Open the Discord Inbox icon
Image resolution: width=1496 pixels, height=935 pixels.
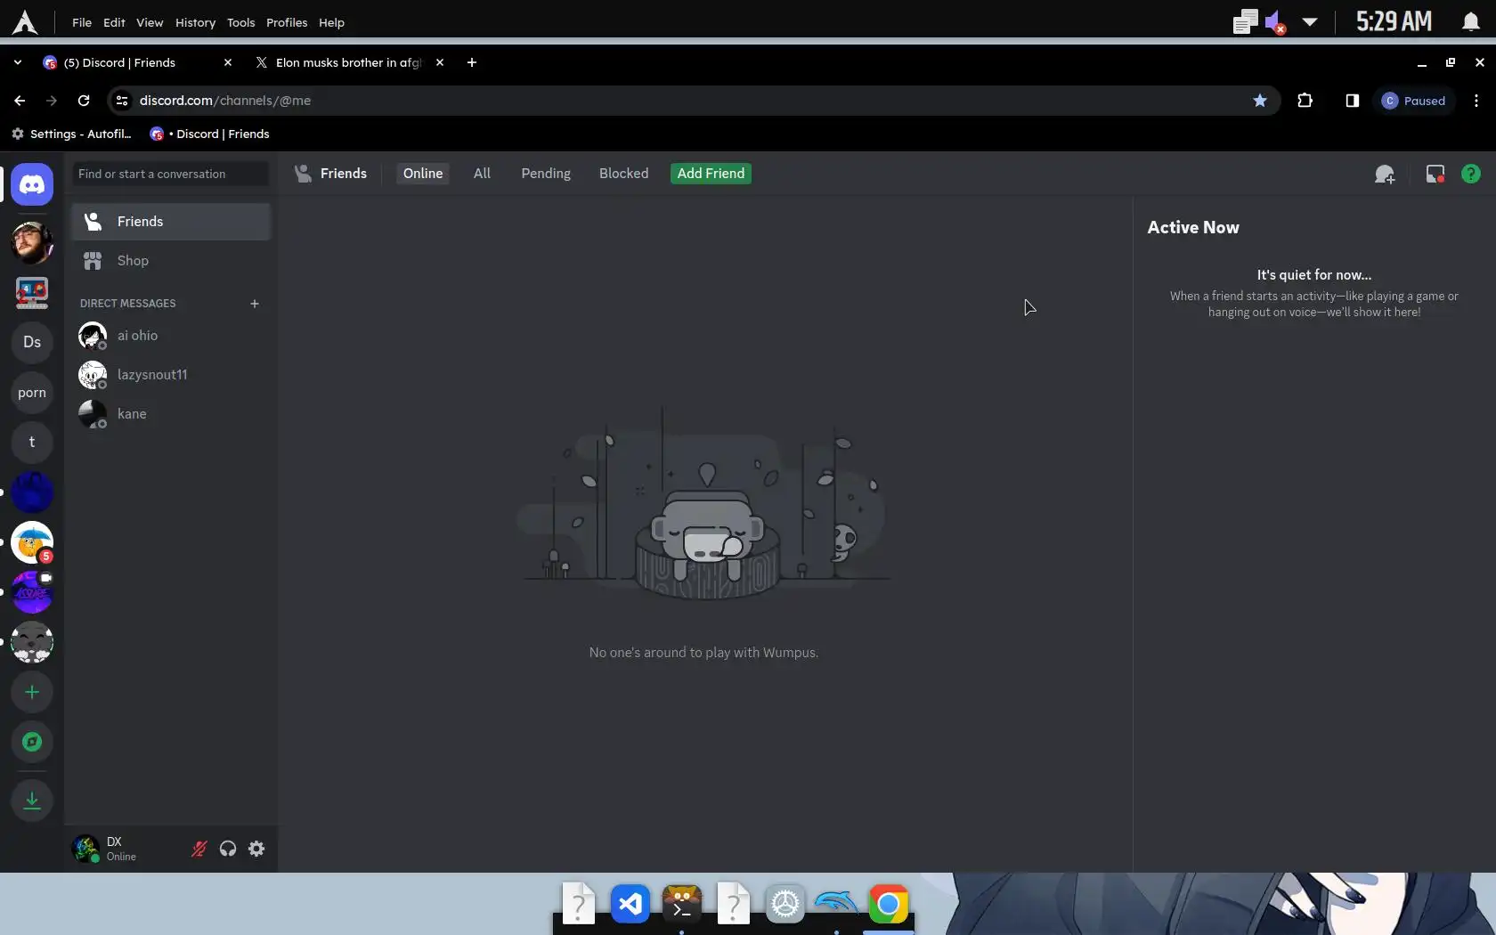pos(1435,174)
